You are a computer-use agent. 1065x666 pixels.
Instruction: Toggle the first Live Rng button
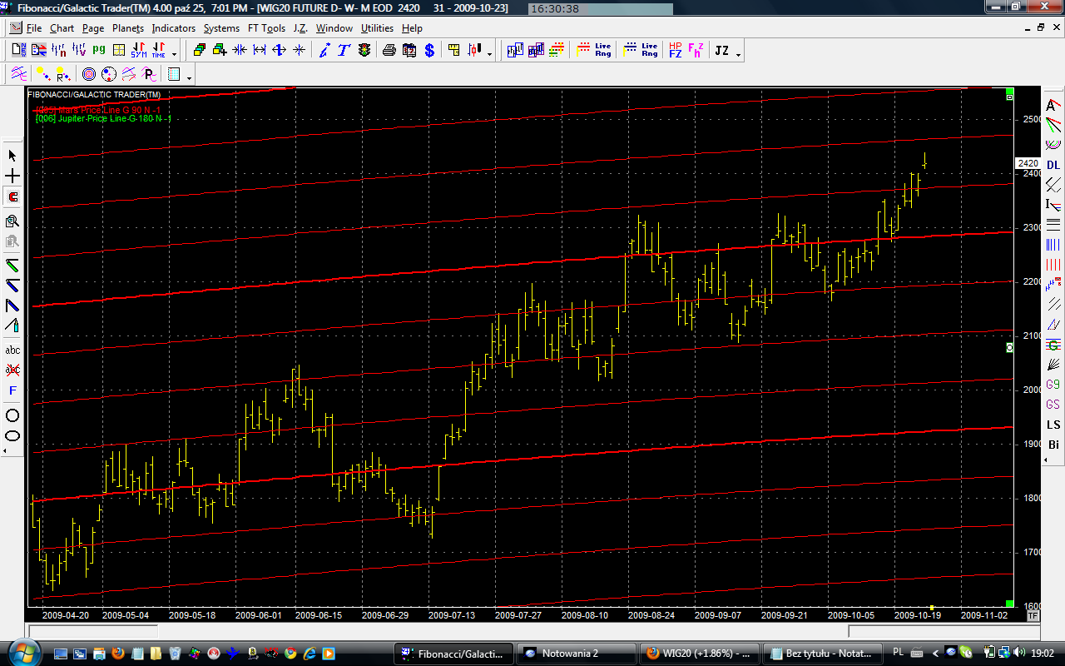(603, 51)
